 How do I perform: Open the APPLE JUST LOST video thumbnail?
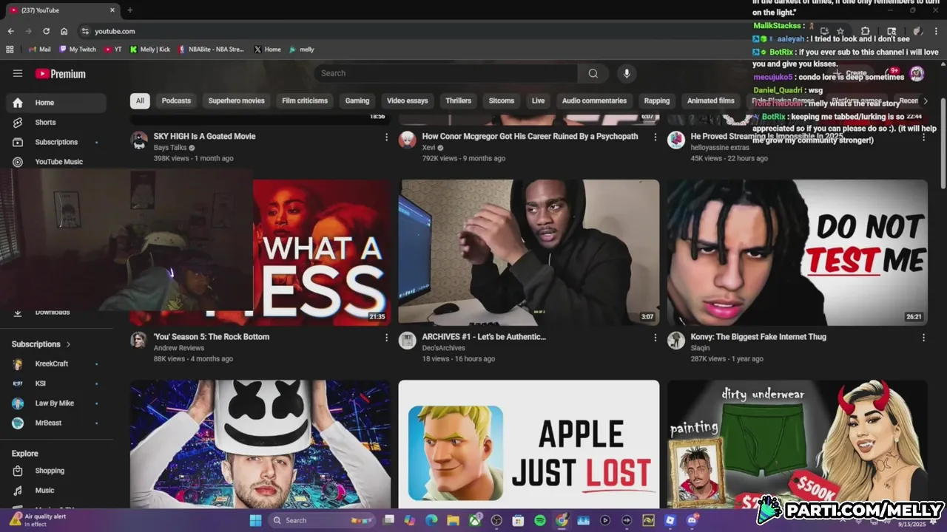point(529,444)
